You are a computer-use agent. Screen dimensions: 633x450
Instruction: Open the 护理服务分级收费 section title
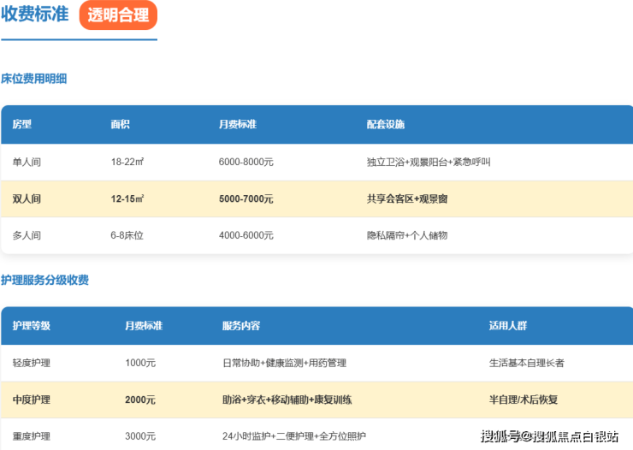coord(44,280)
